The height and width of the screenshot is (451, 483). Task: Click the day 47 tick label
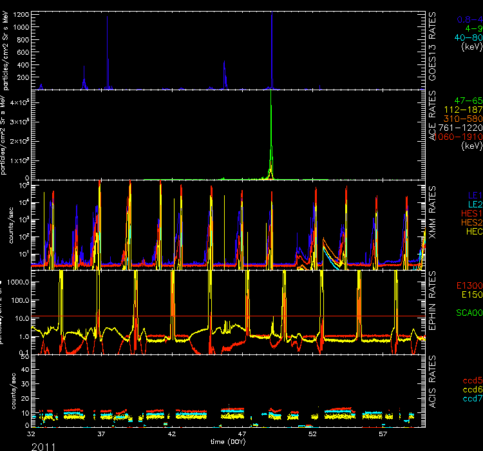click(x=241, y=434)
